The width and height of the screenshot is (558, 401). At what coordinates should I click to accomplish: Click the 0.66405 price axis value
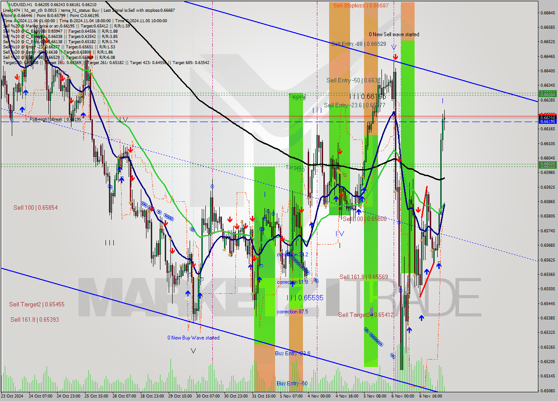[x=548, y=71]
